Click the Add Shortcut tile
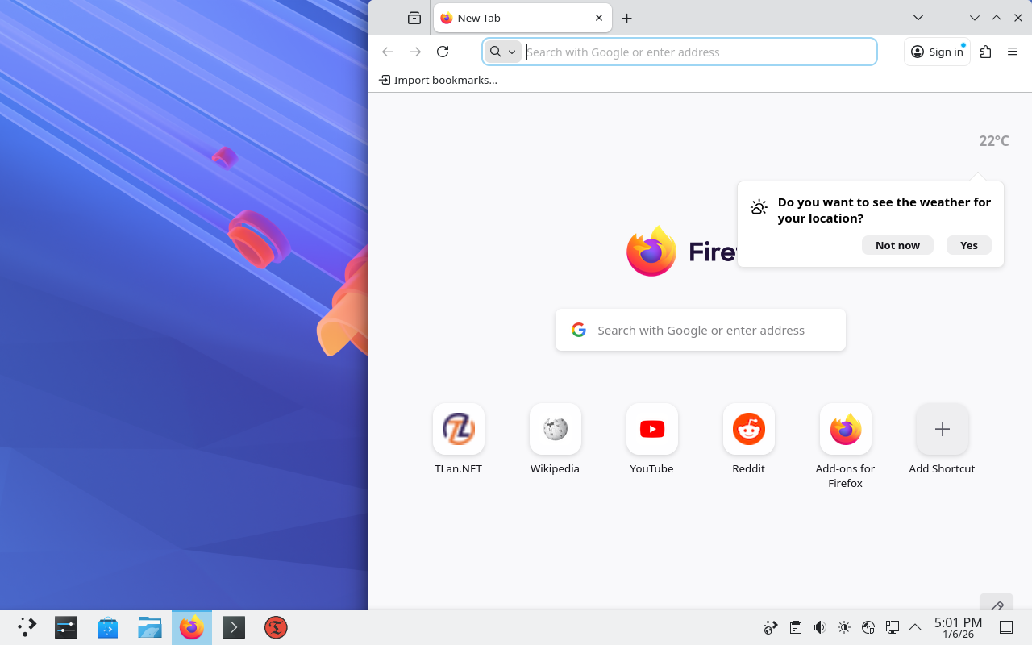1032x645 pixels. (942, 430)
